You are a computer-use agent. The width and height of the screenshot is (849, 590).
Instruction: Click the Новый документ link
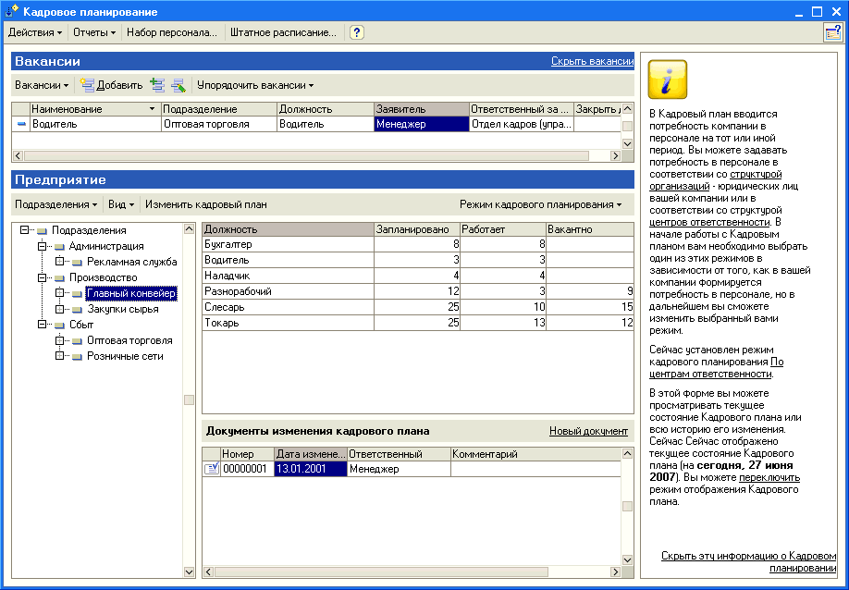[x=588, y=431]
